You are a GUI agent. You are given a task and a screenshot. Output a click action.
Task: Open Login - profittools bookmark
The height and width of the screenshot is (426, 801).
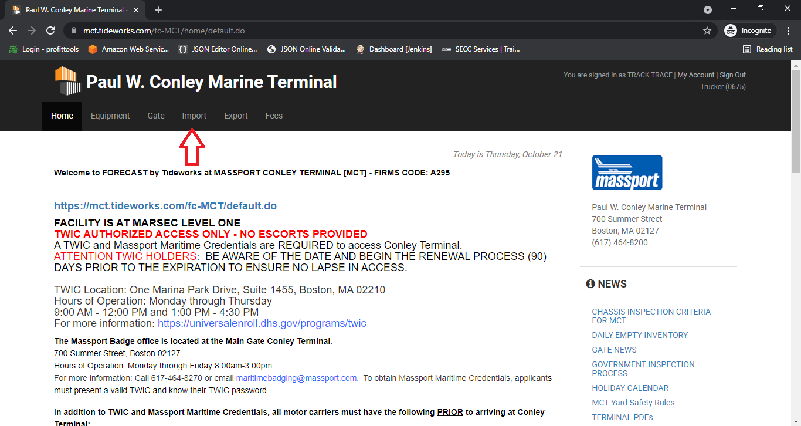pyautogui.click(x=44, y=49)
